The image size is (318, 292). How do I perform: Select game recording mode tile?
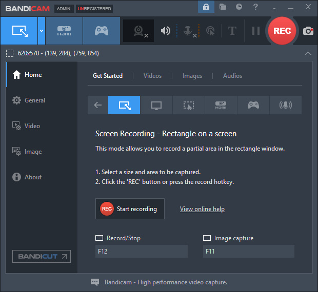point(253,105)
